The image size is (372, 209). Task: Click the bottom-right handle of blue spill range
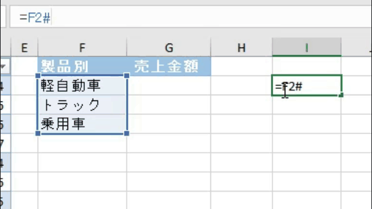[x=127, y=134]
